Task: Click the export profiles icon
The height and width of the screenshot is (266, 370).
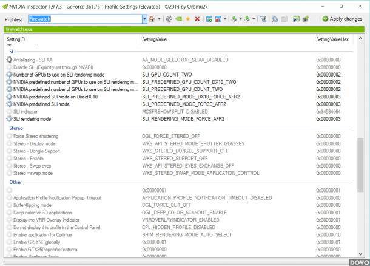Action: coord(234,19)
